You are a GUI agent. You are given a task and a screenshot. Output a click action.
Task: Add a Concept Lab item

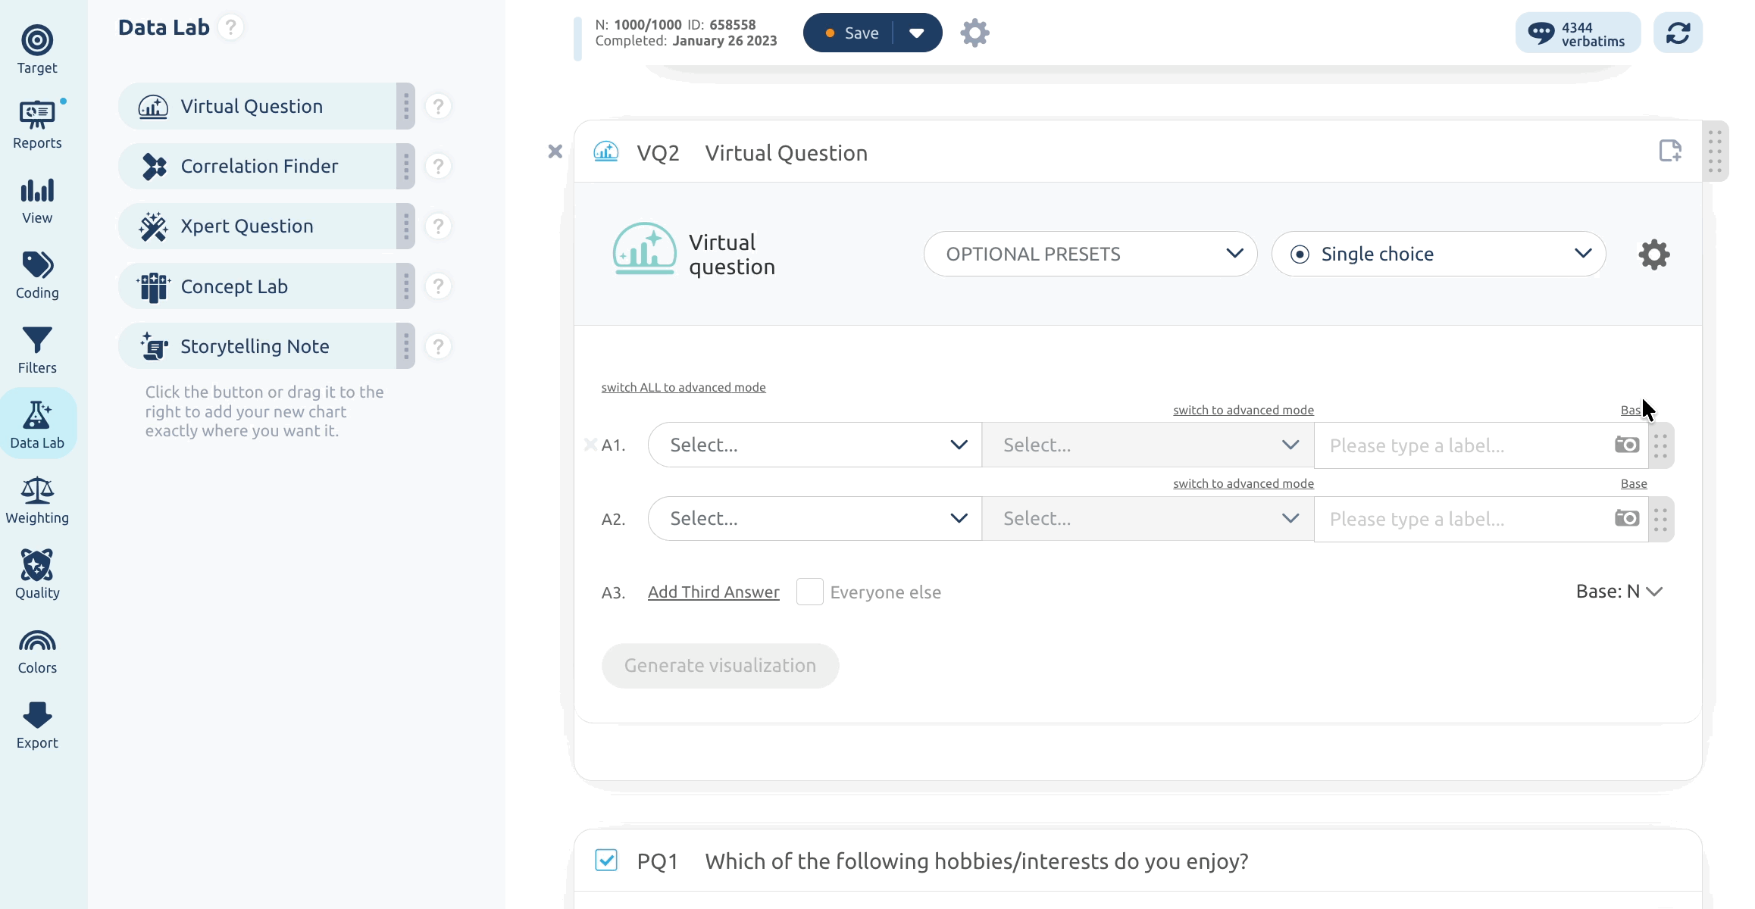click(266, 286)
